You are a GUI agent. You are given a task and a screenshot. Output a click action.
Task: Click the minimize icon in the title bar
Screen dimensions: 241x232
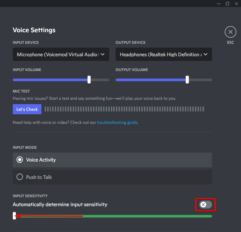[219, 3]
